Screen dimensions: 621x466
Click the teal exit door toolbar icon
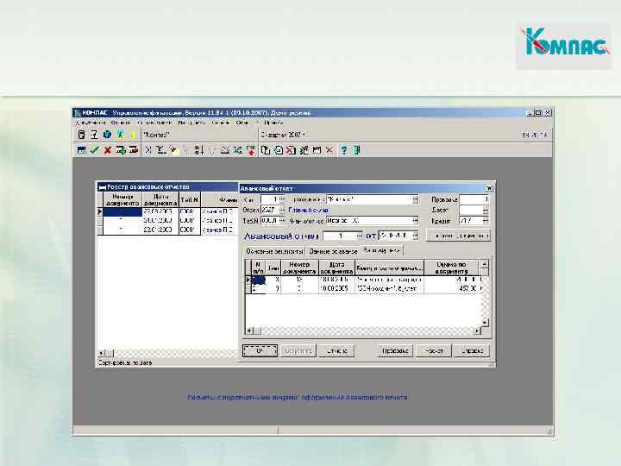coord(356,150)
